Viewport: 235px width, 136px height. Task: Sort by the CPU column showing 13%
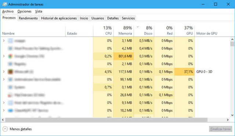point(103,31)
